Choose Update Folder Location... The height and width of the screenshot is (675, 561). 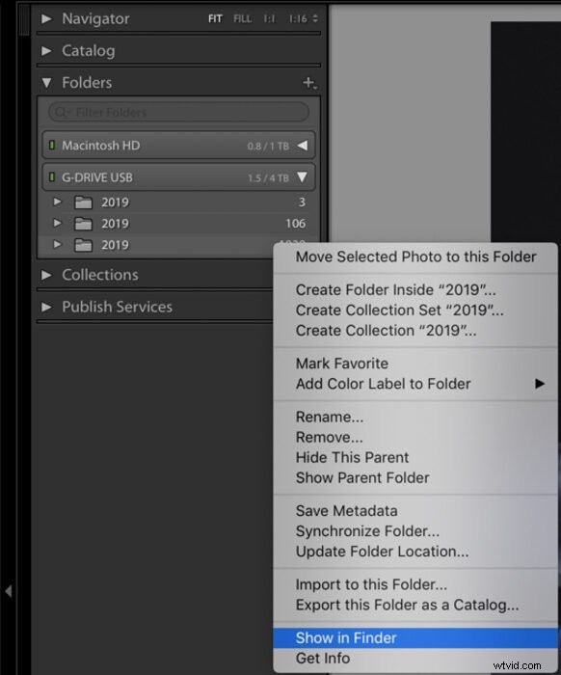click(x=415, y=551)
